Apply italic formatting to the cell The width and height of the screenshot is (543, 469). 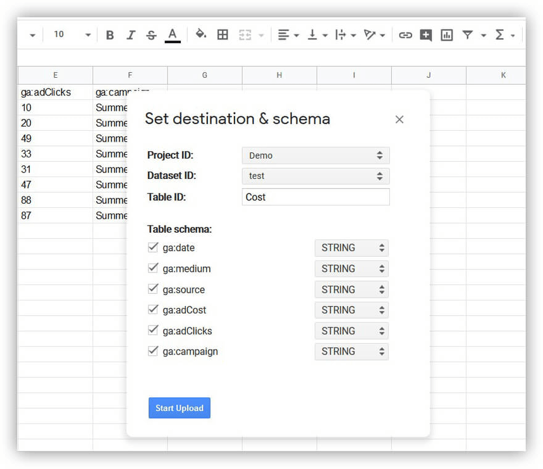pos(131,35)
